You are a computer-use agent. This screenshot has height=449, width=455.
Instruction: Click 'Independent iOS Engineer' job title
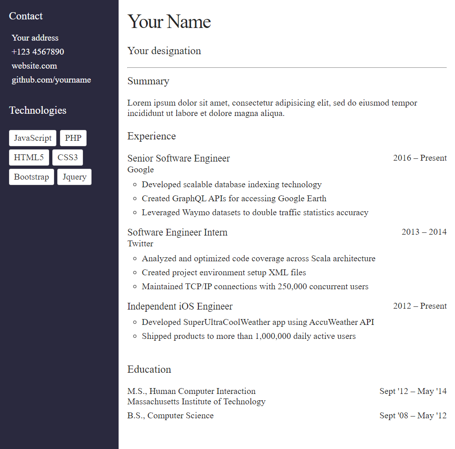(180, 306)
